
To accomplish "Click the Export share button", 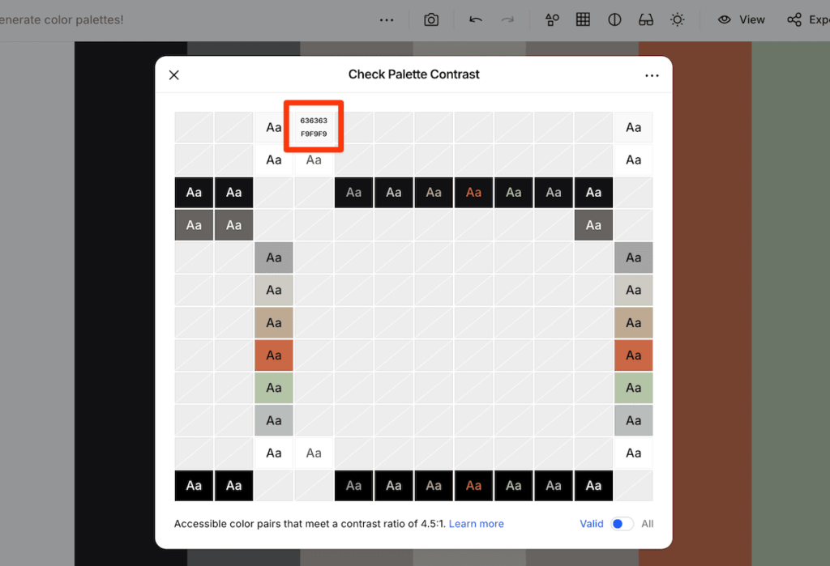I will tap(808, 20).
